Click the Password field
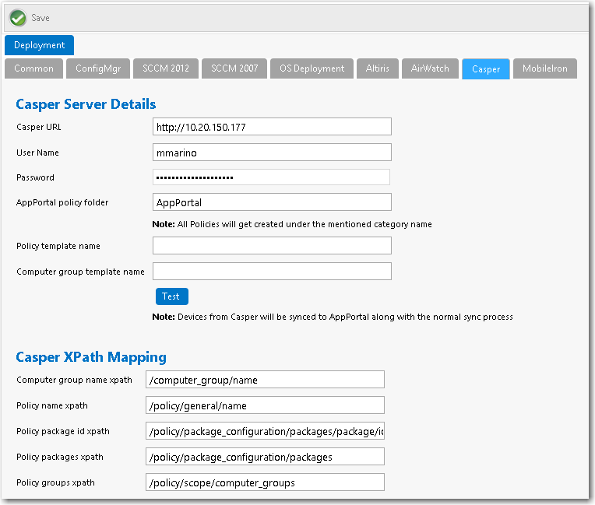Screen dimensions: 595x505 [x=271, y=177]
